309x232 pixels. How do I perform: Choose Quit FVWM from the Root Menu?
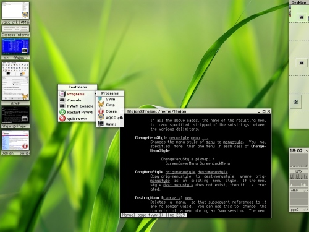click(77, 119)
